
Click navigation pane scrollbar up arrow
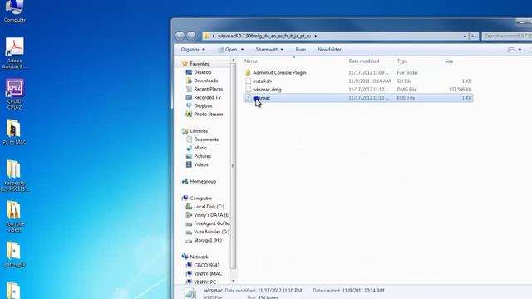pos(233,60)
